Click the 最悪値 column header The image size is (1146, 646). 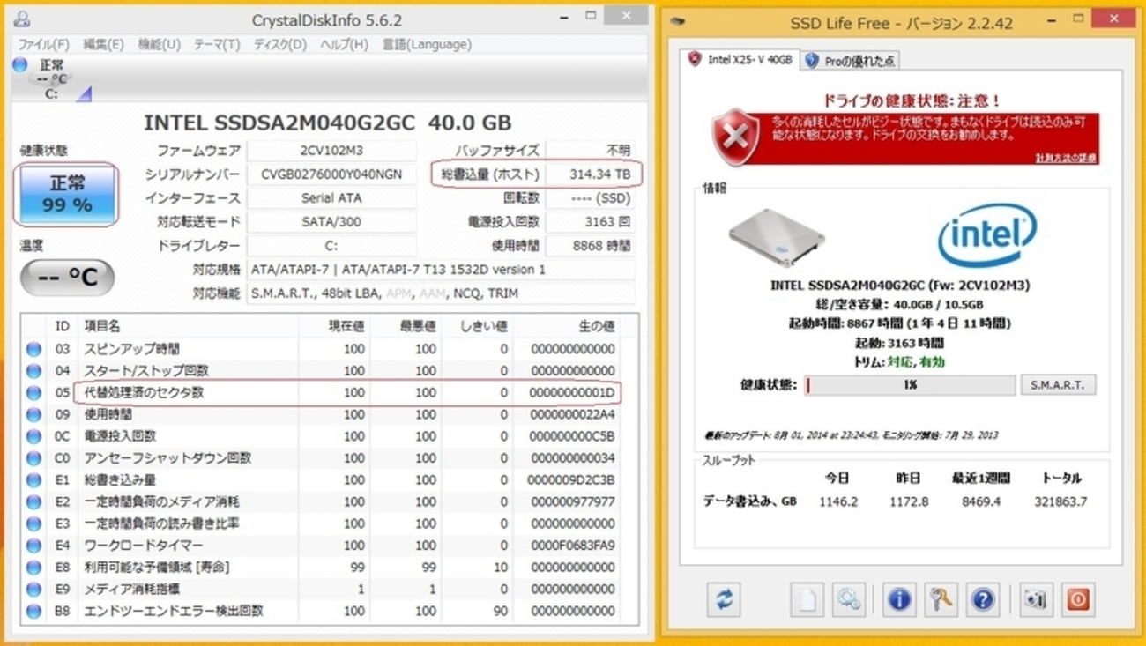(x=418, y=326)
